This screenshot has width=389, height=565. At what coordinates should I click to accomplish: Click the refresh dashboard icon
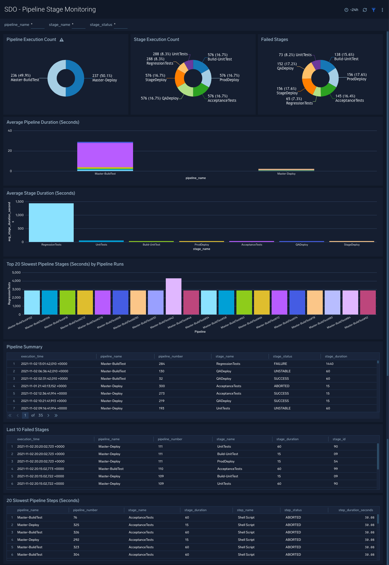(x=365, y=10)
